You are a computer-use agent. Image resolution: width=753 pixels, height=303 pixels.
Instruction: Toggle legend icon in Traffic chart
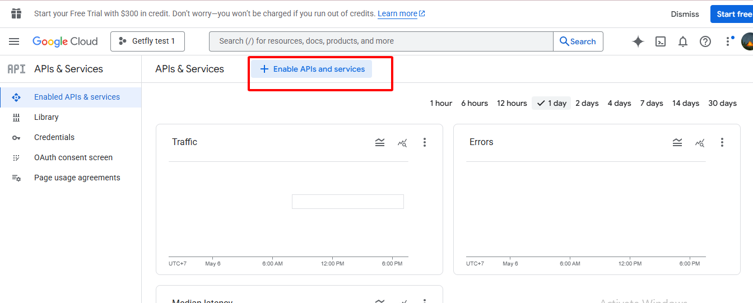pyautogui.click(x=380, y=142)
